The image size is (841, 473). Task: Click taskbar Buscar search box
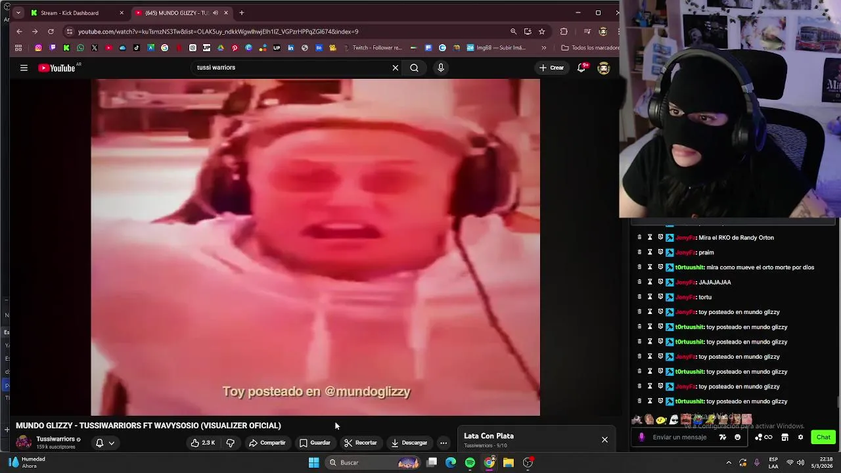click(x=373, y=462)
